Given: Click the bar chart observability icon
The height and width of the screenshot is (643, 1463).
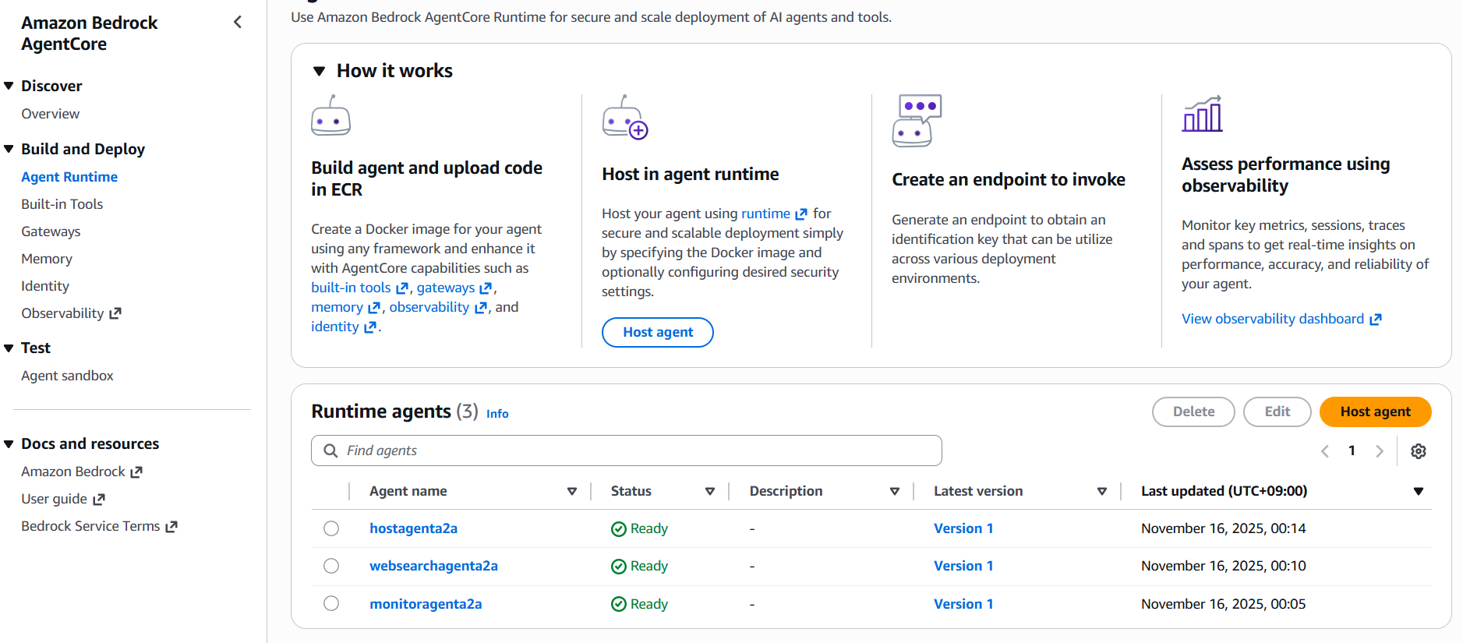Looking at the screenshot, I should [x=1202, y=115].
